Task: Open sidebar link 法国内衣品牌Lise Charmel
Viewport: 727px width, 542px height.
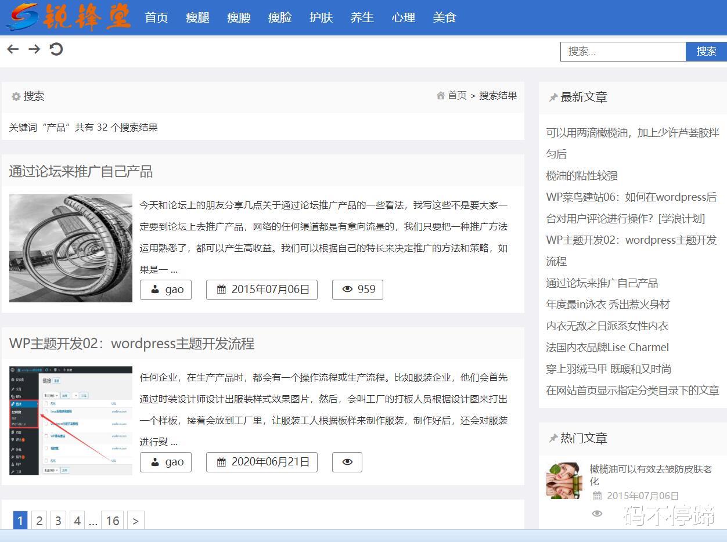Action: pyautogui.click(x=607, y=347)
